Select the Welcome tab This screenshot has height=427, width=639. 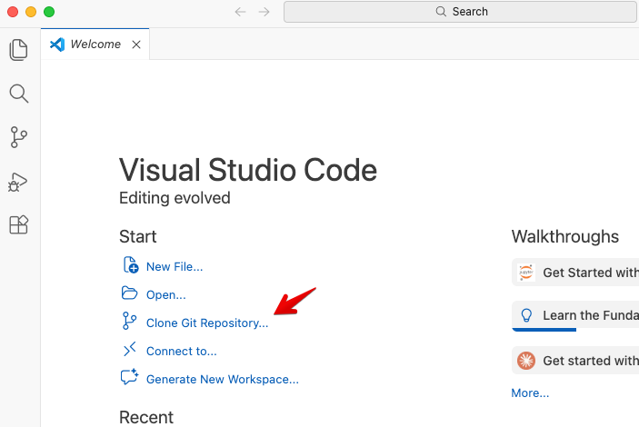[x=95, y=44]
